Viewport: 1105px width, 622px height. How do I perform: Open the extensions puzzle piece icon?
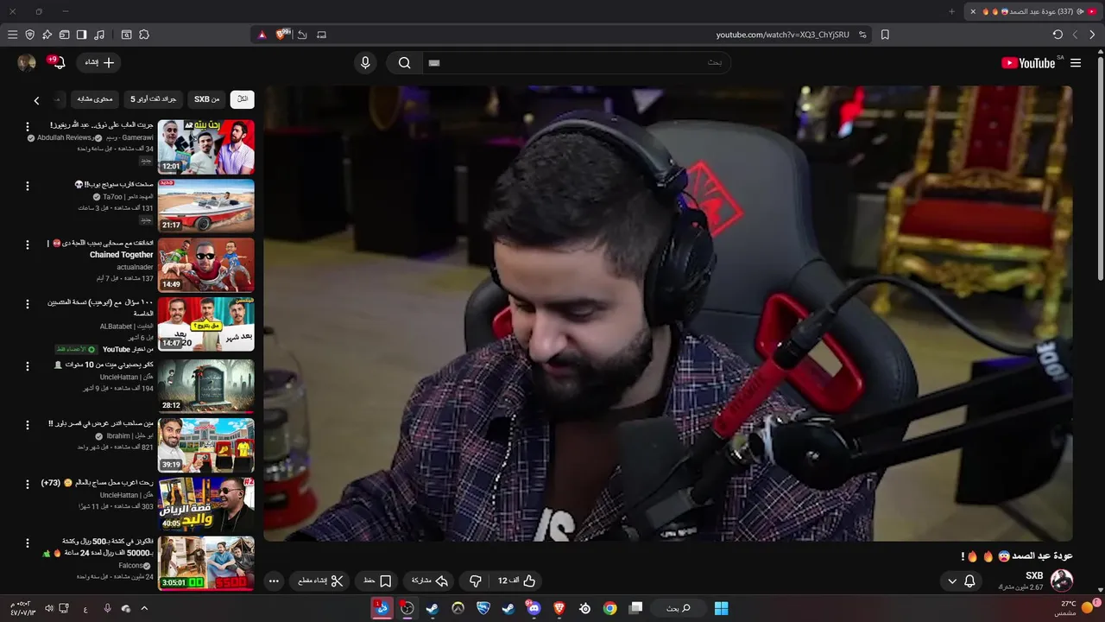[x=144, y=35]
